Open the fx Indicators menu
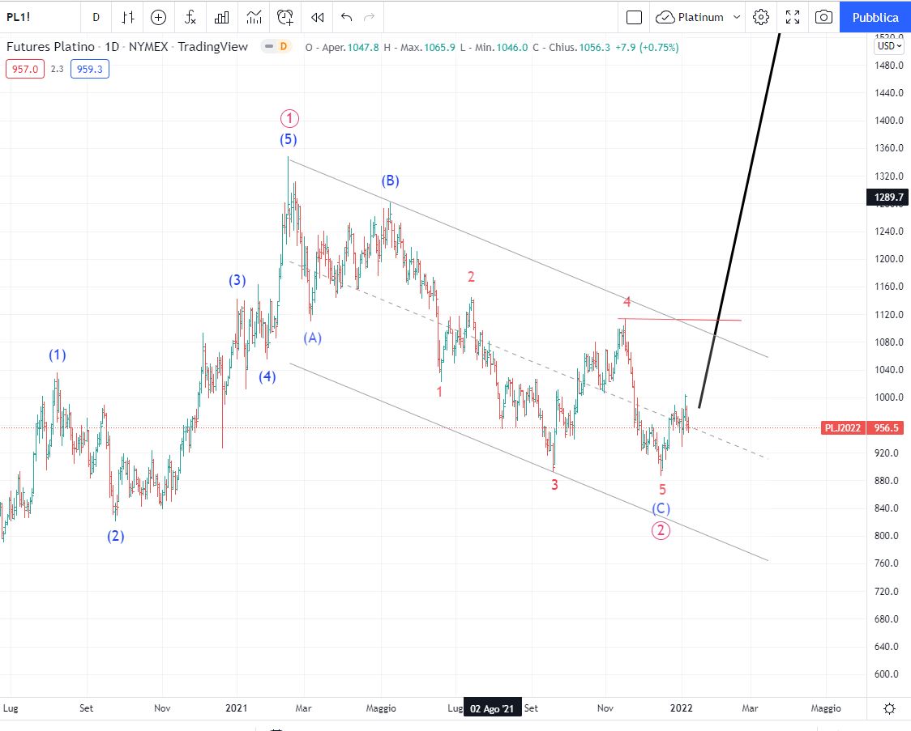 pos(190,18)
